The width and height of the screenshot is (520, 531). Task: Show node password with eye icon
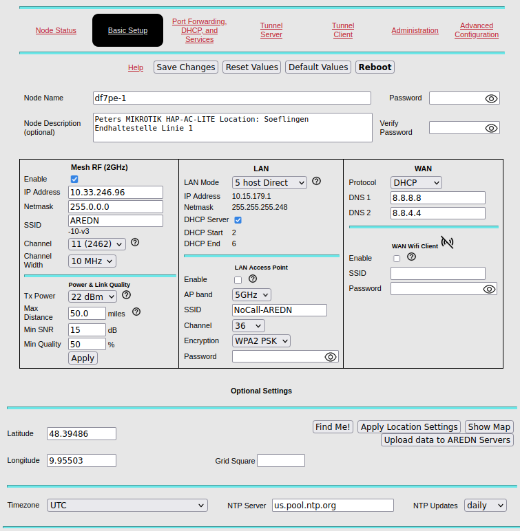click(x=491, y=98)
